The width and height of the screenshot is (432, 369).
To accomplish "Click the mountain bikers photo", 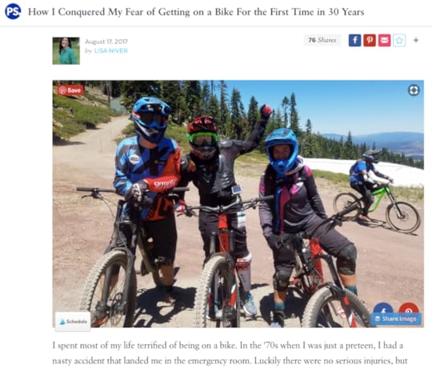I will (238, 203).
